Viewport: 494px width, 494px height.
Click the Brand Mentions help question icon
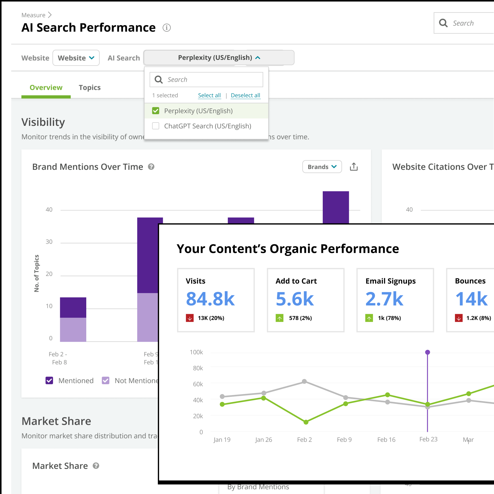(x=151, y=167)
